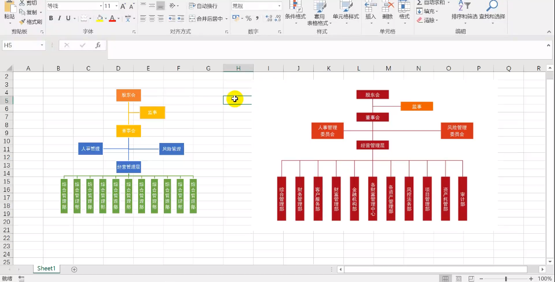Expand the font color dropdown arrow

(118, 18)
